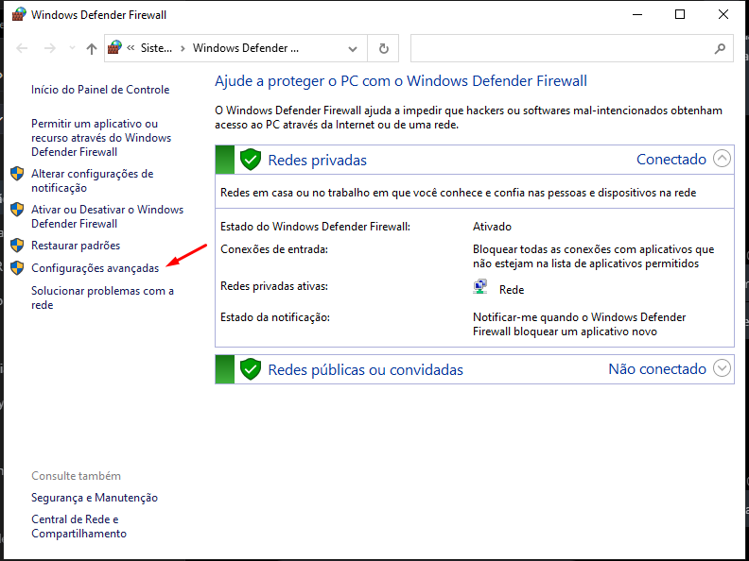Click the Rede network name
Image resolution: width=749 pixels, height=561 pixels.
pyautogui.click(x=512, y=290)
